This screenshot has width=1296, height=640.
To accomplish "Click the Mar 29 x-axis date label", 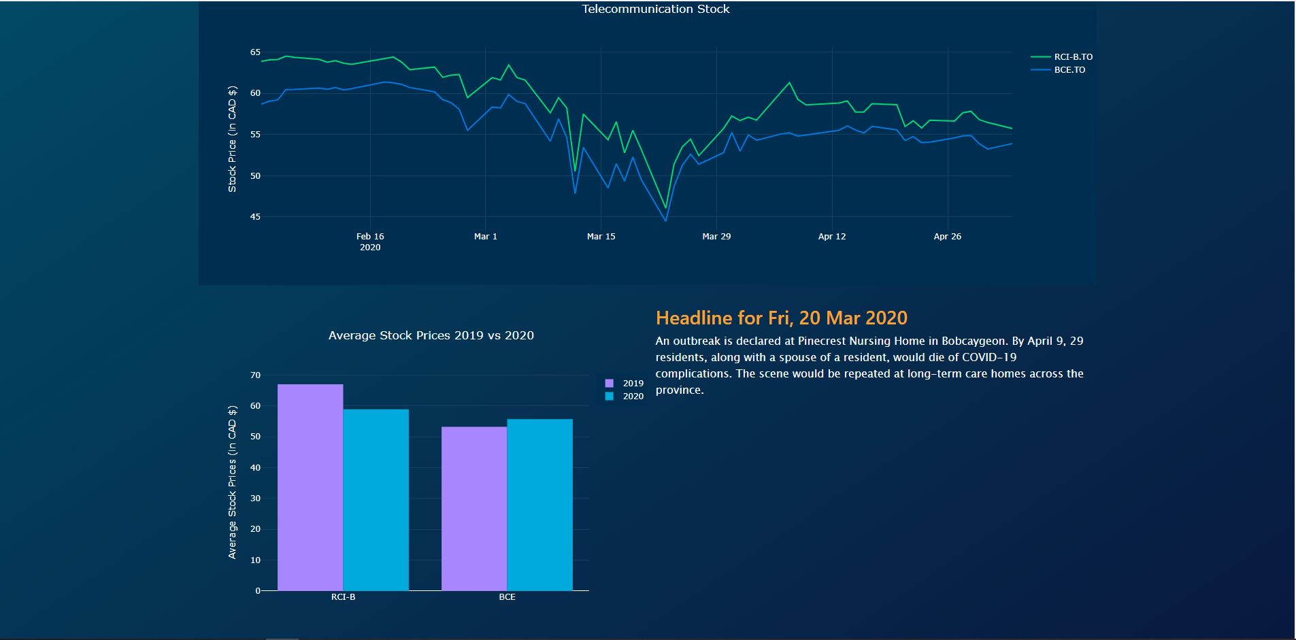I will [x=716, y=237].
